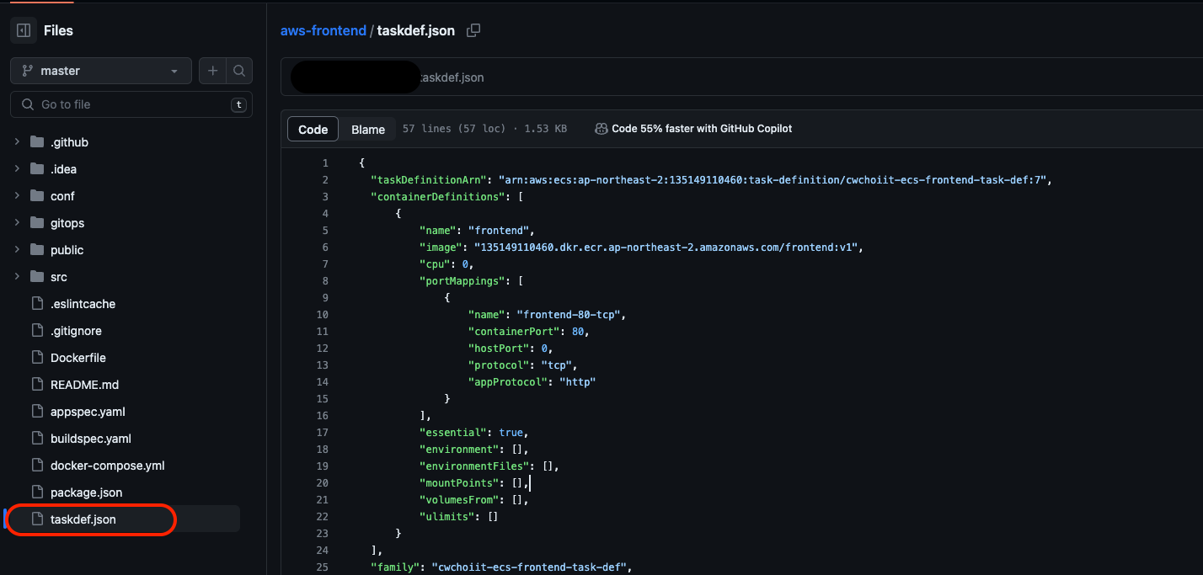Viewport: 1203px width, 575px height.
Task: Collapse the file tree side panel icon
Action: click(x=24, y=30)
